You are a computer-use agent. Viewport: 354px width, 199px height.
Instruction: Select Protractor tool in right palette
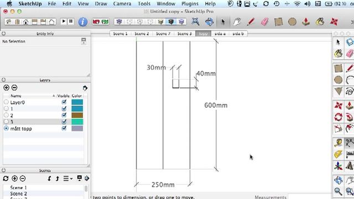click(x=339, y=154)
